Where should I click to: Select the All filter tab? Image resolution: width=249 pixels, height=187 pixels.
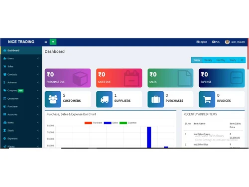242,60
